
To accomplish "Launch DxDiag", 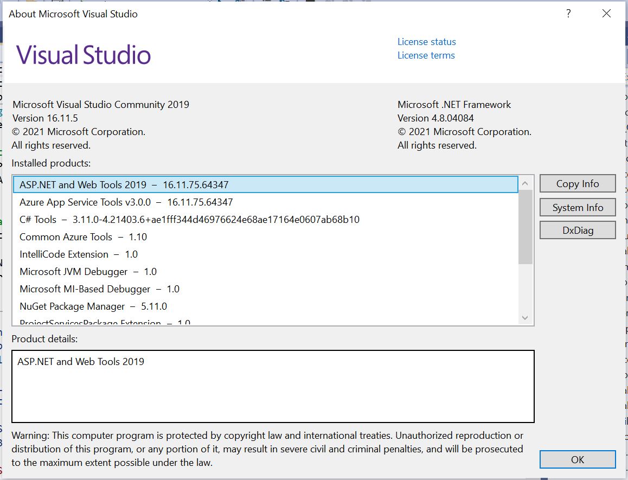I will pyautogui.click(x=577, y=229).
